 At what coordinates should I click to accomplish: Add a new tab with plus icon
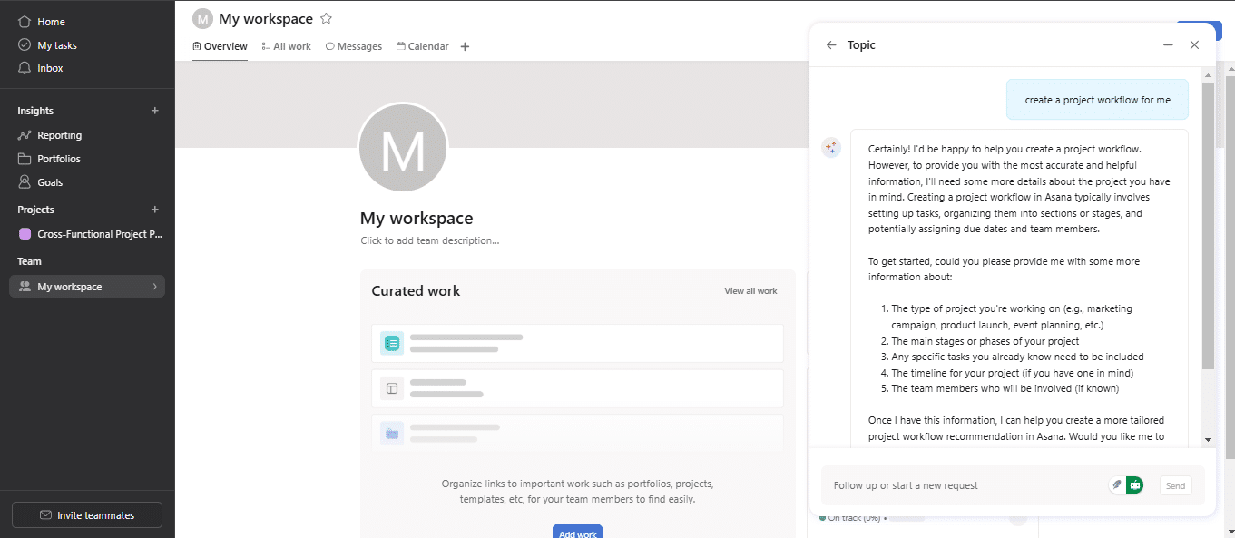465,46
